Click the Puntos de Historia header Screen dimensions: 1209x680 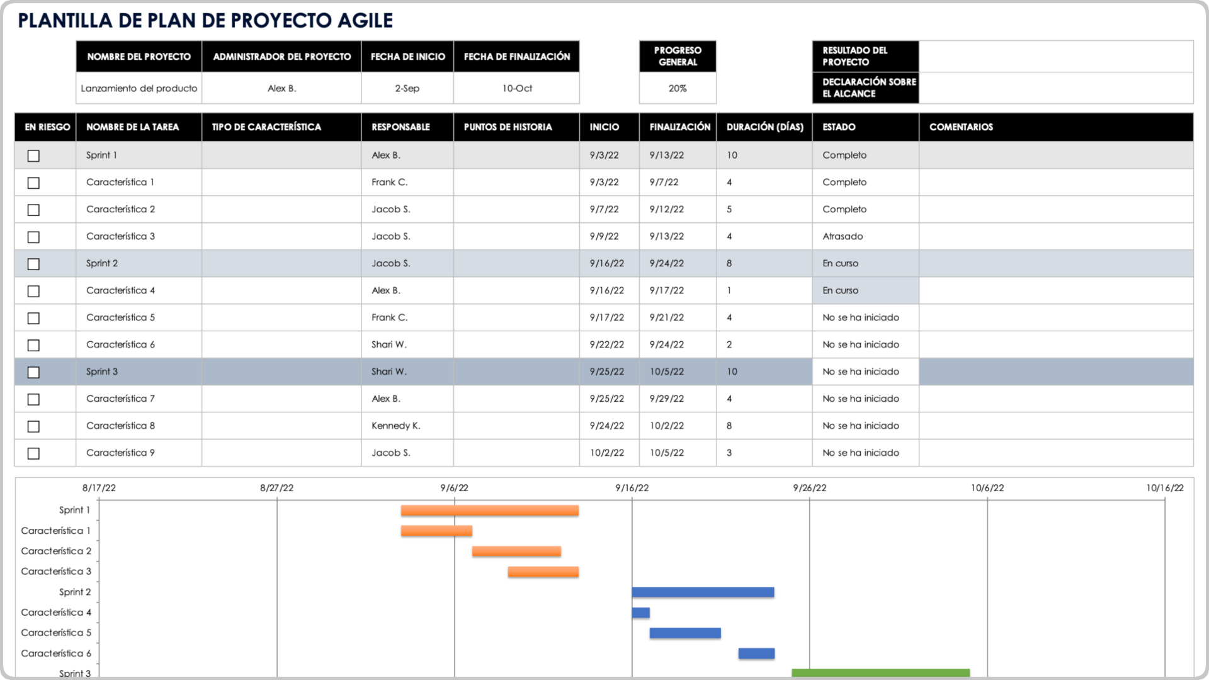point(516,127)
